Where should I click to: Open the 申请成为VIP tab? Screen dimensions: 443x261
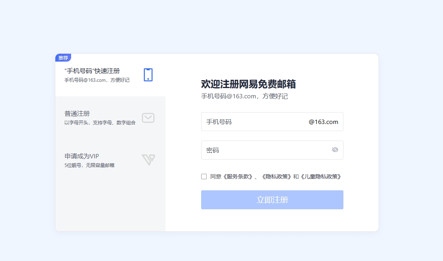tap(111, 160)
